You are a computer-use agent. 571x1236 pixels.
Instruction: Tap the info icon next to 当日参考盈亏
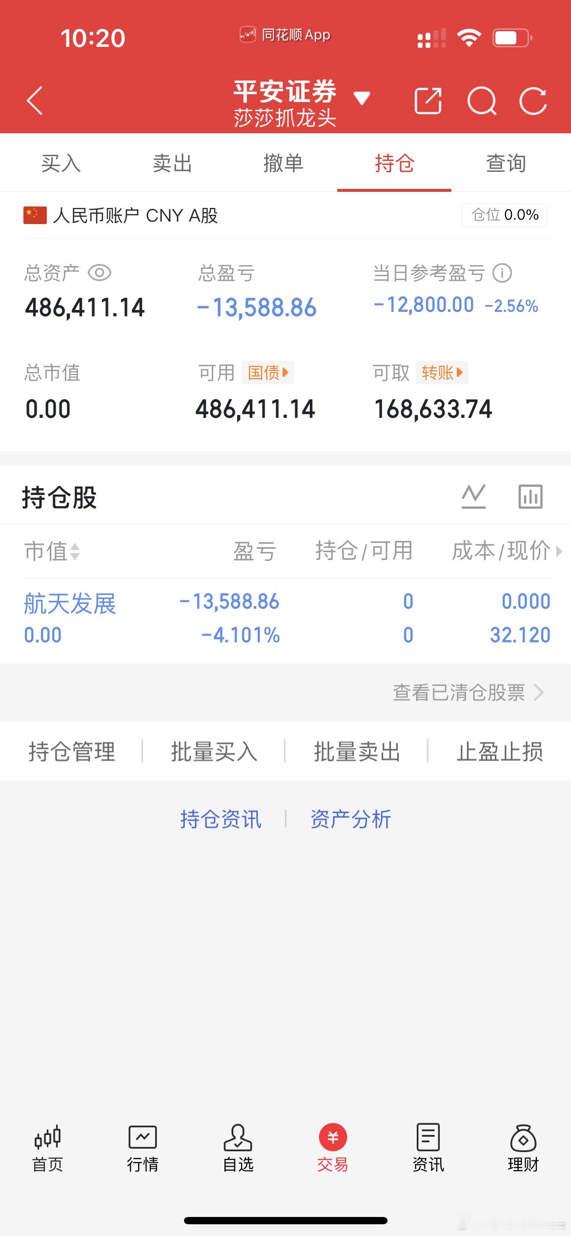click(x=502, y=273)
